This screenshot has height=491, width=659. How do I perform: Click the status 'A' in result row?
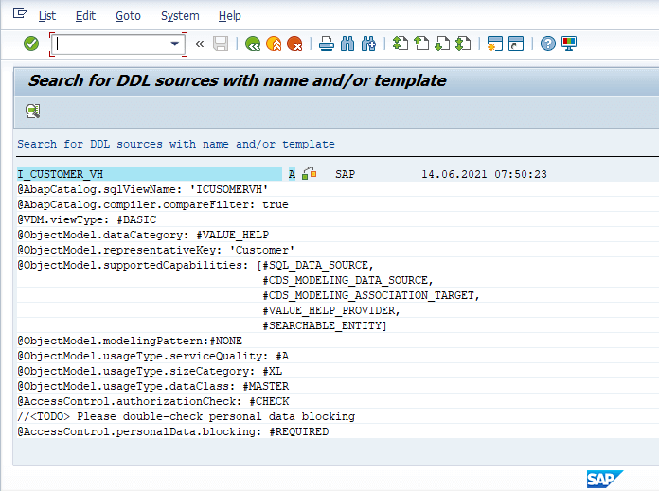(292, 174)
